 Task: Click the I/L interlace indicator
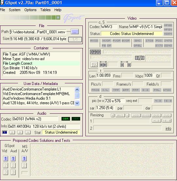(105, 90)
